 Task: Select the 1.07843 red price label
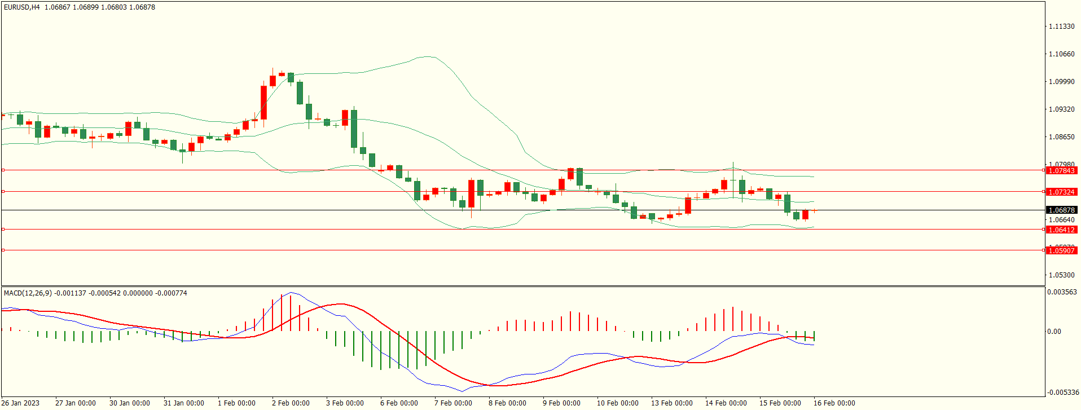pyautogui.click(x=1061, y=170)
